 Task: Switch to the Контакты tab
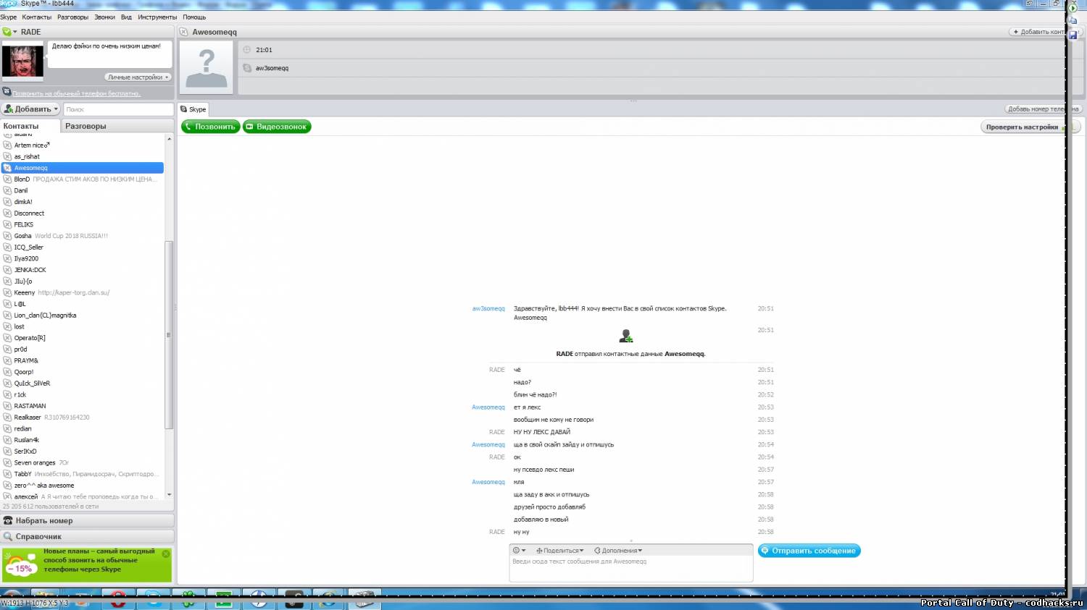click(30, 126)
